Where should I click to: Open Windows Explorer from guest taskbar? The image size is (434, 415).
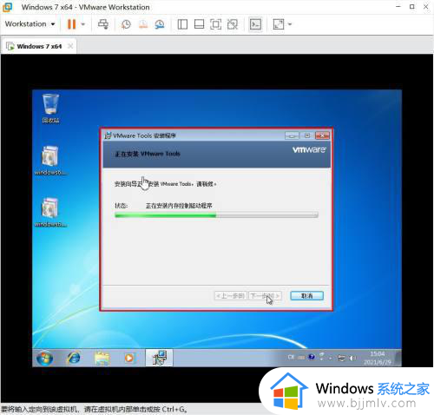tap(102, 359)
